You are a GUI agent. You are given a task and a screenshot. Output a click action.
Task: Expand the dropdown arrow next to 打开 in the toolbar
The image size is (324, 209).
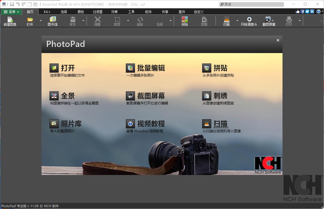coord(41,21)
